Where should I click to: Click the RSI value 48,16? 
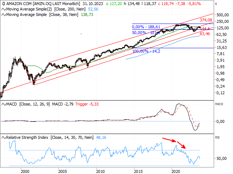click(x=101, y=138)
